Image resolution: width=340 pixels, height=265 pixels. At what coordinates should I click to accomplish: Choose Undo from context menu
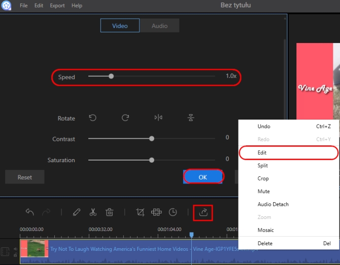(289, 127)
